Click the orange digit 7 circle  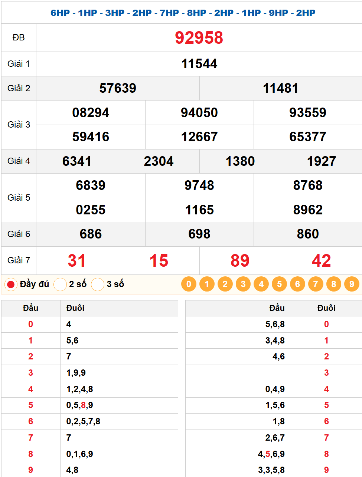pos(316,284)
